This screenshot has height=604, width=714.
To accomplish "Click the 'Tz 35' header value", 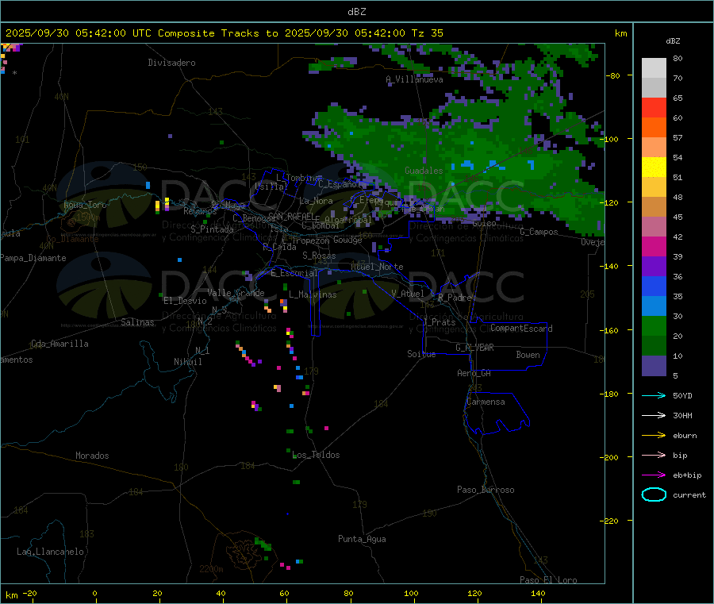I will 427,33.
